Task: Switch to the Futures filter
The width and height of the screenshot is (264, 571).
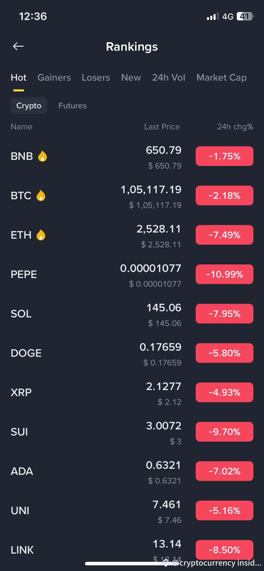Action: pos(73,106)
